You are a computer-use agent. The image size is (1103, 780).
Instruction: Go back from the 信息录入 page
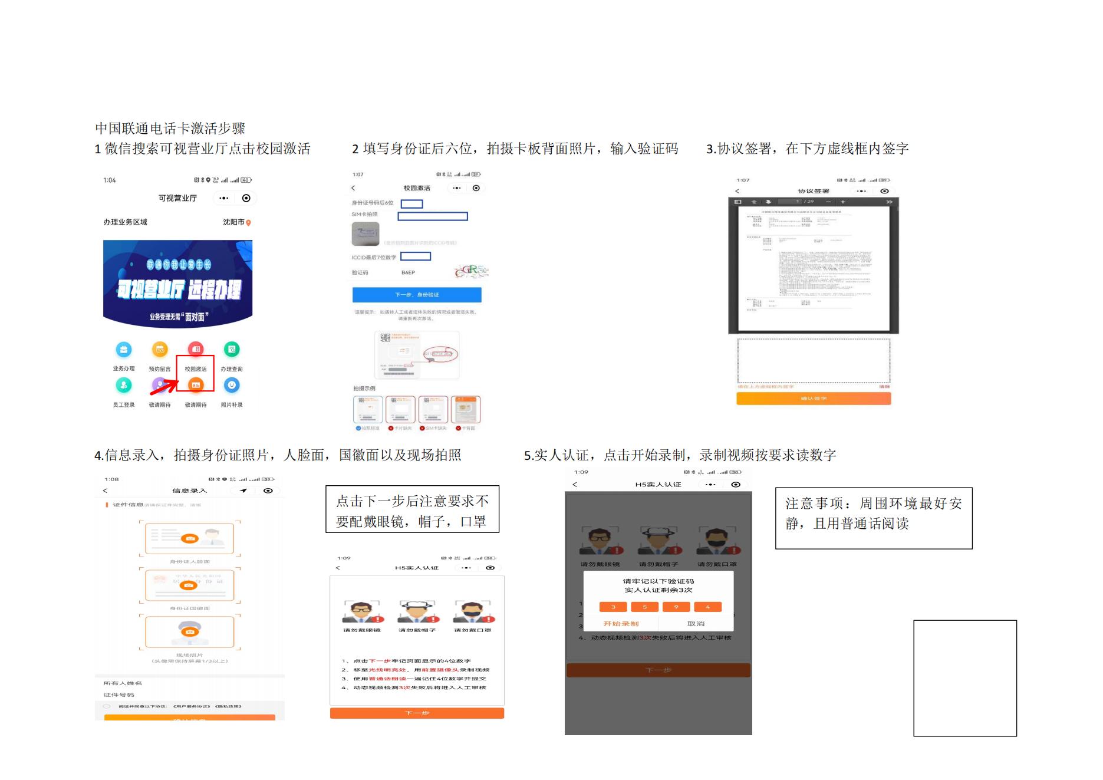pyautogui.click(x=106, y=491)
